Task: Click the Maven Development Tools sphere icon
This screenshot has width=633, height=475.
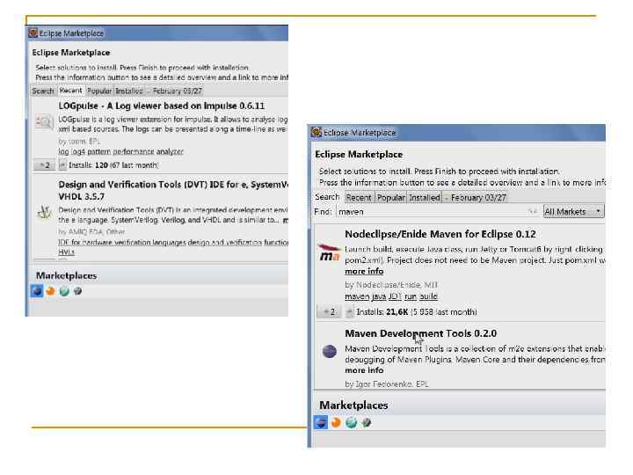Action: click(x=330, y=351)
